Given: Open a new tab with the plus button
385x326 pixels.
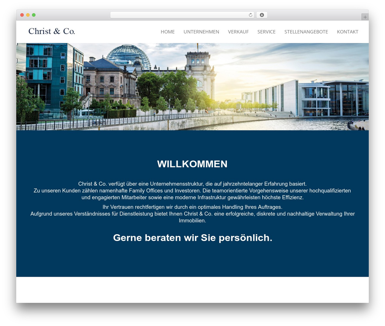Looking at the screenshot, I should click(x=365, y=17).
